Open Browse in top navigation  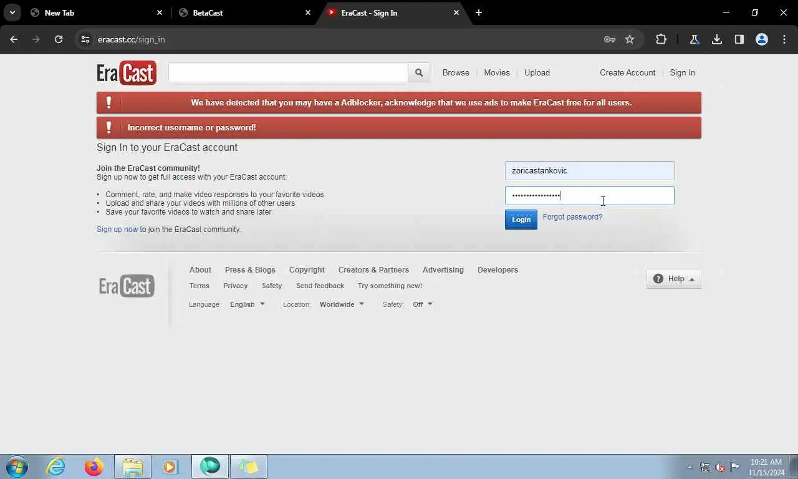456,72
